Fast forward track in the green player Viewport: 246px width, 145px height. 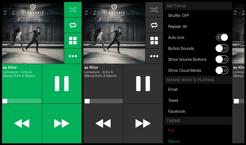[62, 123]
